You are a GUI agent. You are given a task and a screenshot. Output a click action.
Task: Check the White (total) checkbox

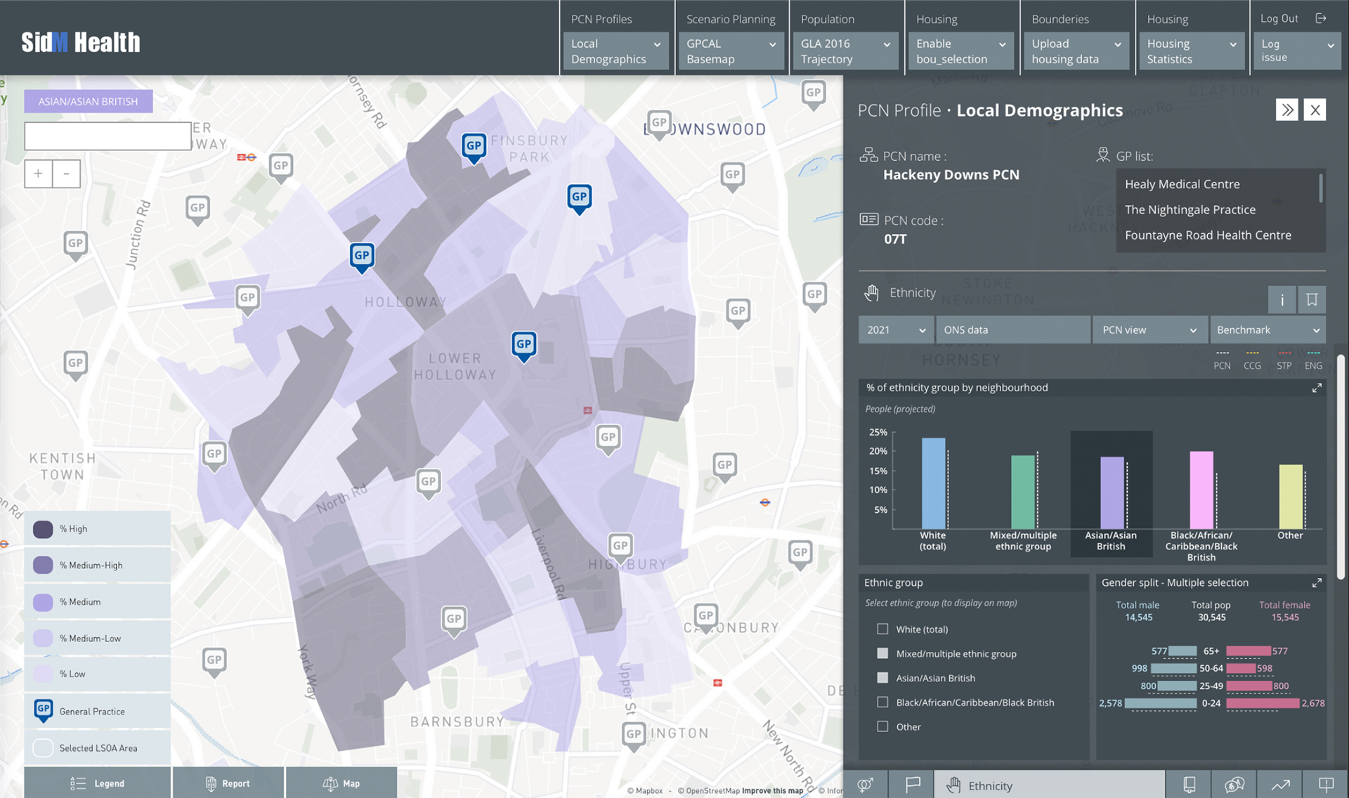pyautogui.click(x=882, y=629)
